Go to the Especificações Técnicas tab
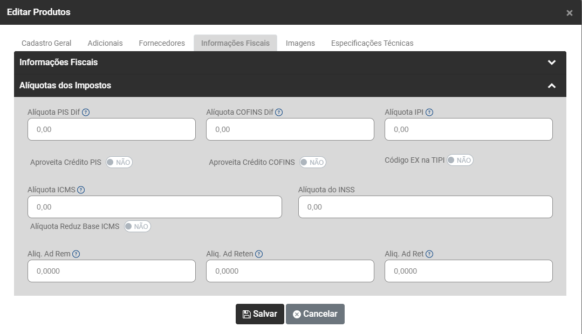The width and height of the screenshot is (582, 334). point(372,43)
